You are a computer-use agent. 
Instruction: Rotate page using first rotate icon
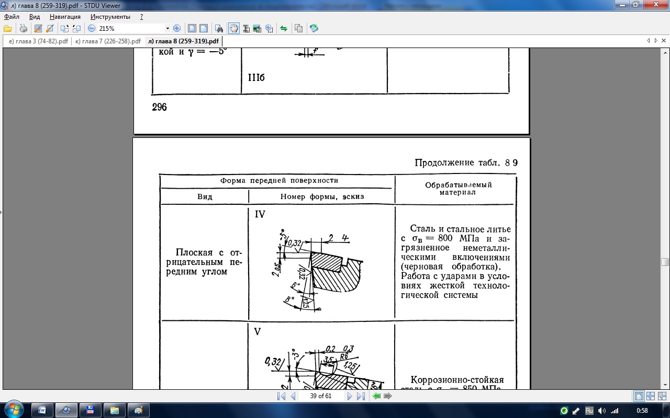tap(65, 28)
